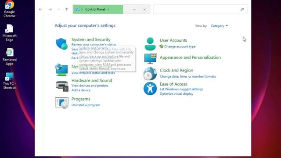Go back with the back arrow
This screenshot has height=158, width=281.
coord(40,9)
